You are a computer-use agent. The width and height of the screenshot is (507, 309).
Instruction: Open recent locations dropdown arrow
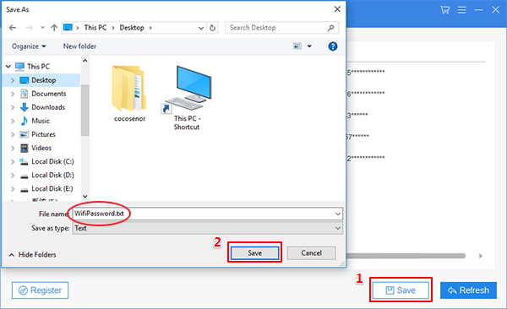[x=42, y=28]
